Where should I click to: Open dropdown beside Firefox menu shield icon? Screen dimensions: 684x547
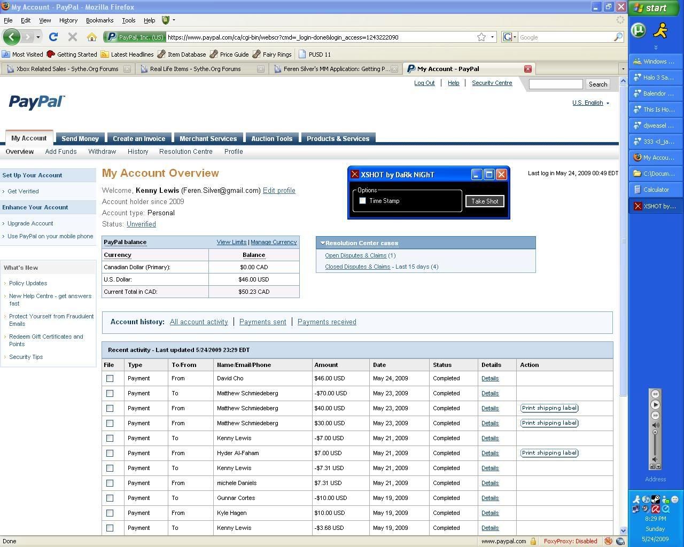pyautogui.click(x=174, y=20)
